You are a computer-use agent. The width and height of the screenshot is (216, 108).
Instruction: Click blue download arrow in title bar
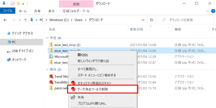(x=4, y=3)
